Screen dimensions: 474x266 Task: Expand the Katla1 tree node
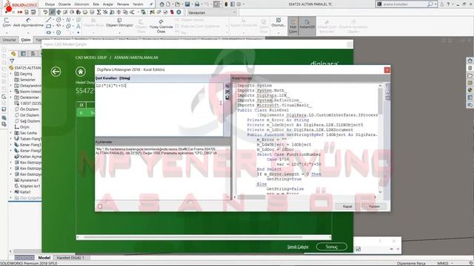11,192
